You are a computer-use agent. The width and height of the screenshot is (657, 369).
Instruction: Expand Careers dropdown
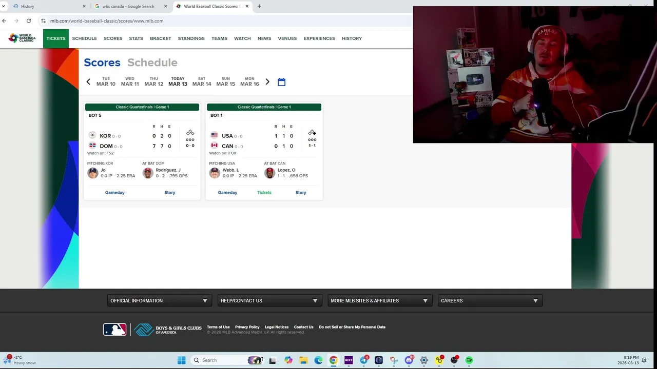coord(490,301)
